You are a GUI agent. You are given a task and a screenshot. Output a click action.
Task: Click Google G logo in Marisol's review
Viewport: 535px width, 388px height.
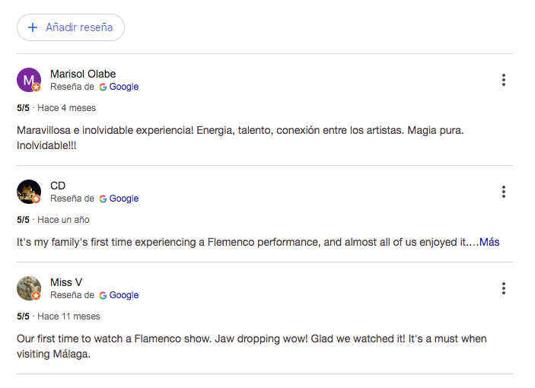tap(103, 87)
